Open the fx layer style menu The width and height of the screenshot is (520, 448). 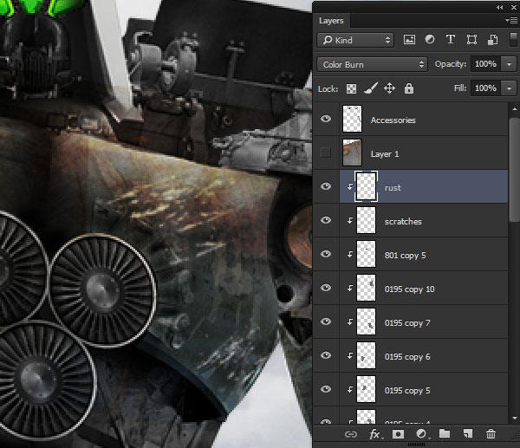coord(376,434)
